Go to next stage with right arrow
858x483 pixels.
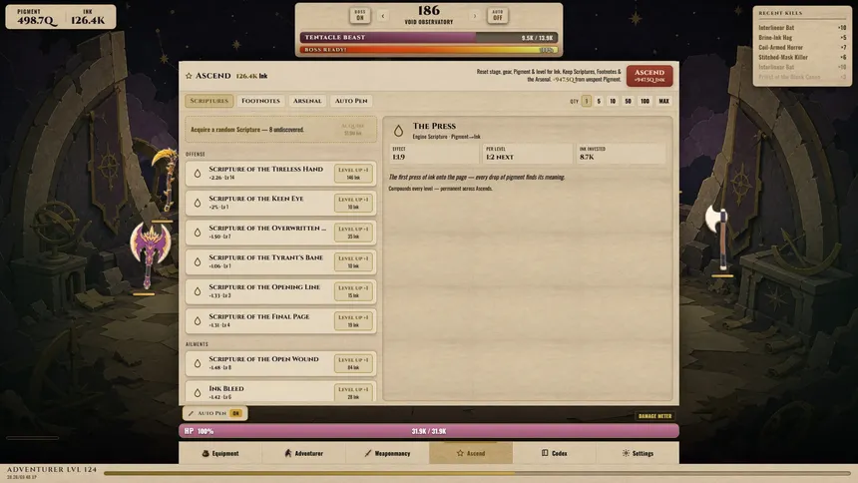475,16
